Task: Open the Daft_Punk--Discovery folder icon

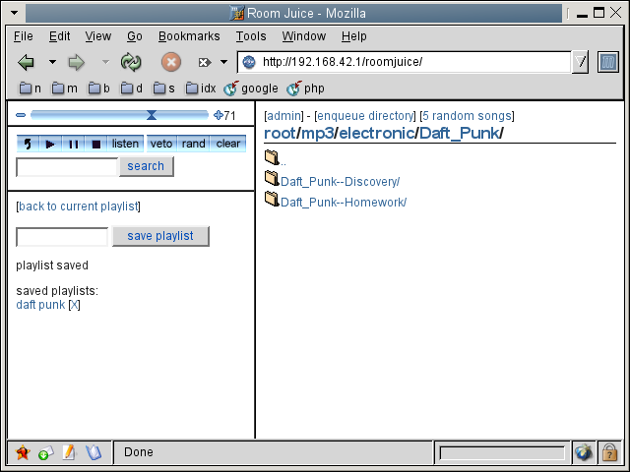Action: pyautogui.click(x=272, y=178)
